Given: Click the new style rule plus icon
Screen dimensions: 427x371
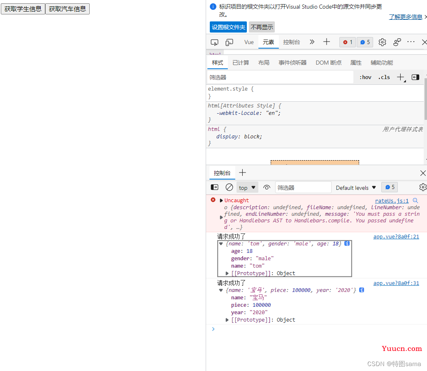Looking at the screenshot, I should click(401, 77).
